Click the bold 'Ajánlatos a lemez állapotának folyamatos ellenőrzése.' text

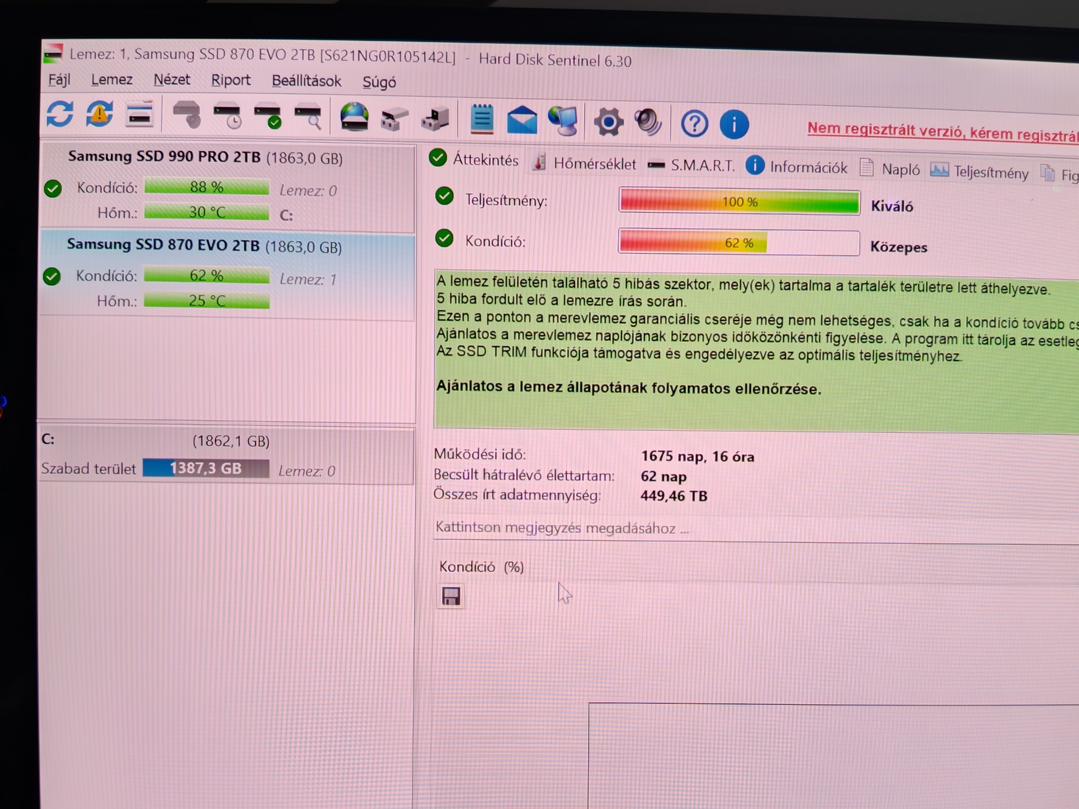pyautogui.click(x=629, y=388)
